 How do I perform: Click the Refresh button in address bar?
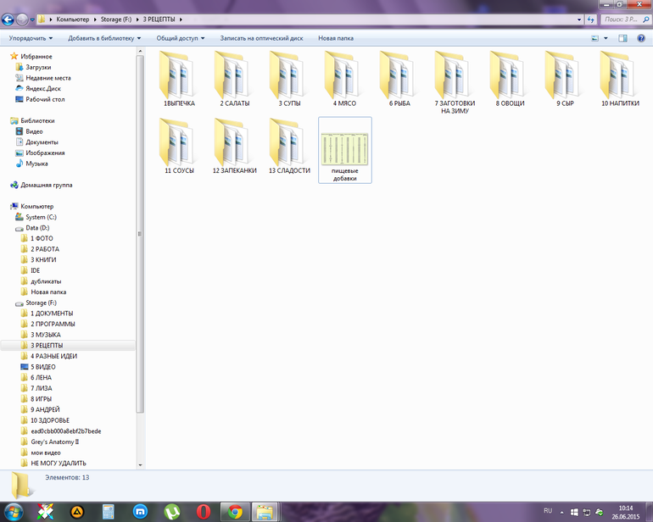click(x=590, y=19)
